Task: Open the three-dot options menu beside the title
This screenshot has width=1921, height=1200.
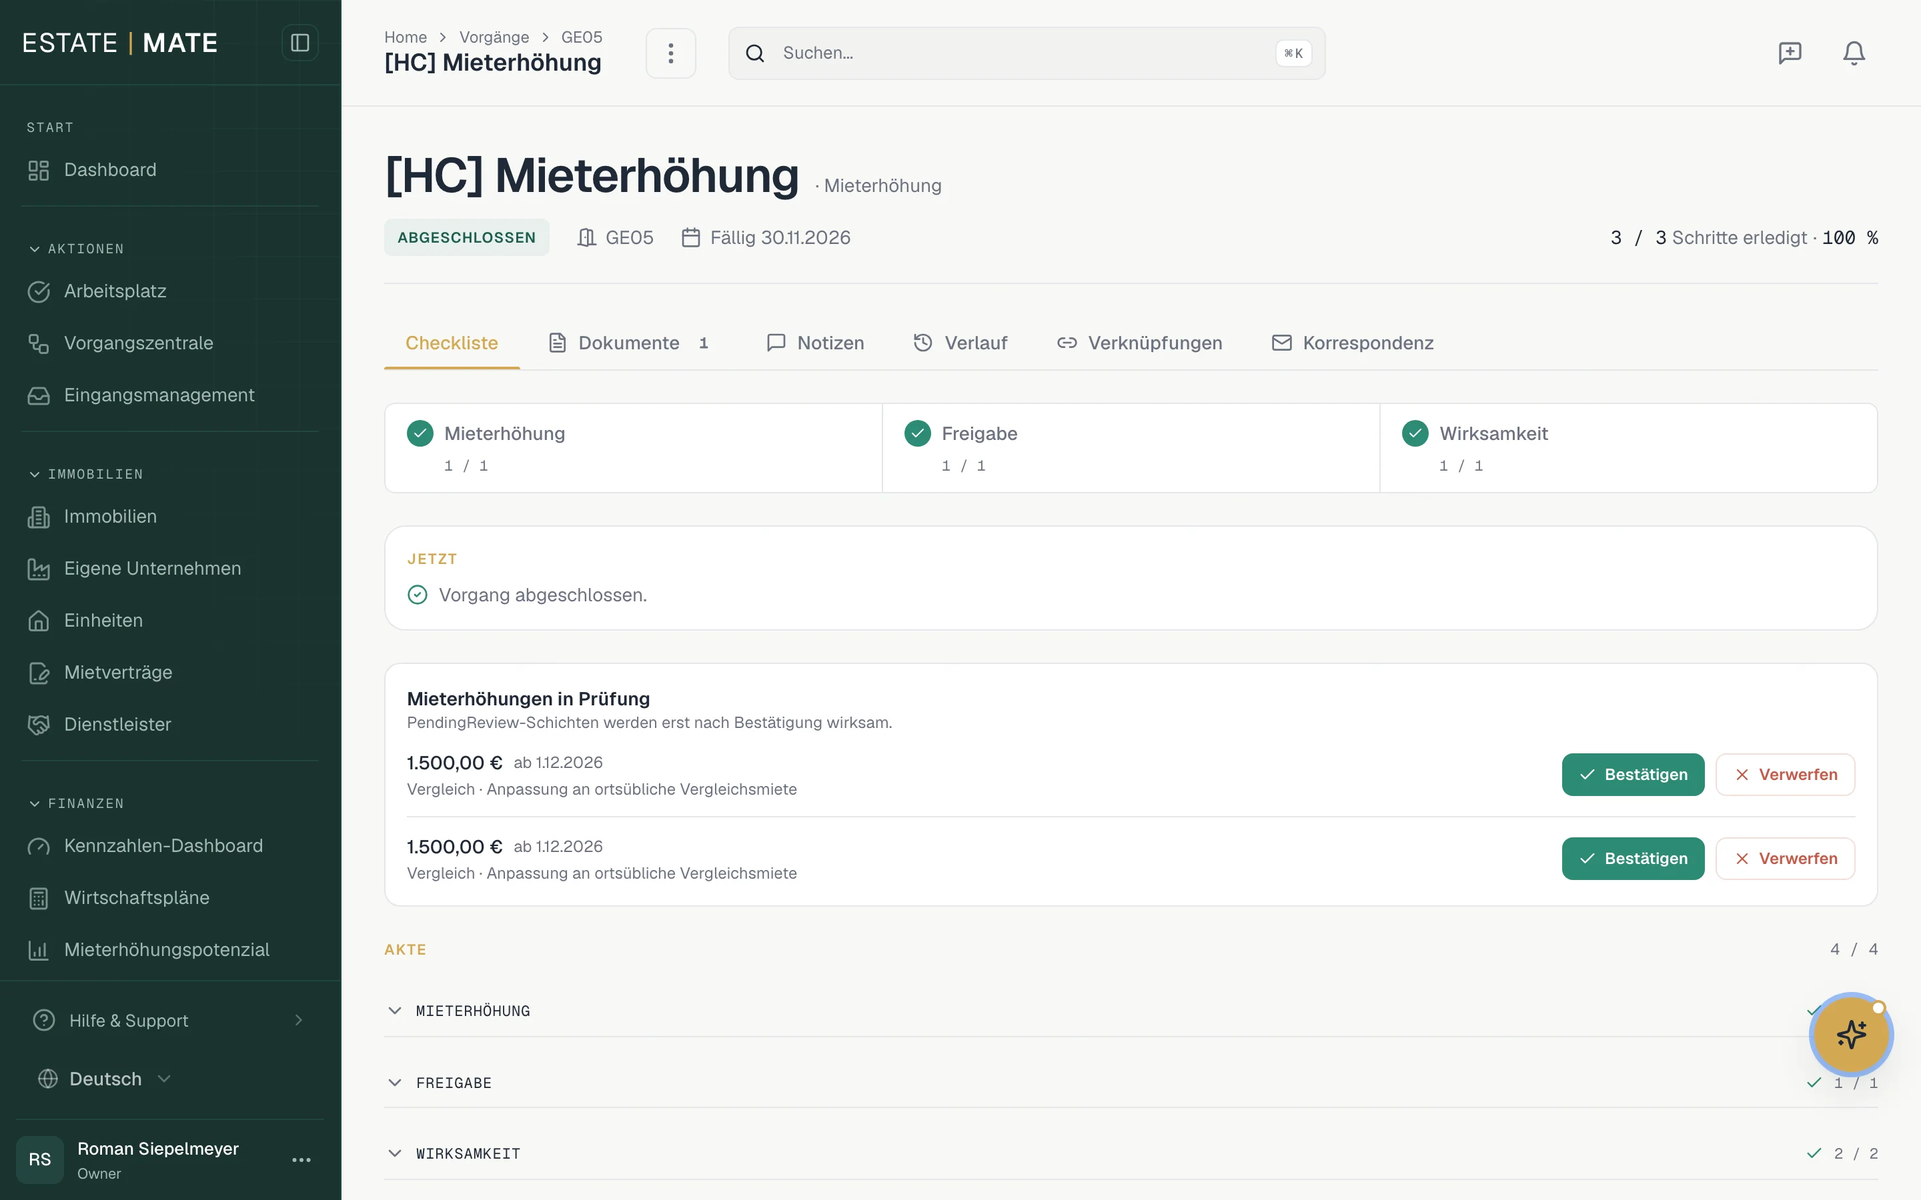Action: (x=671, y=53)
